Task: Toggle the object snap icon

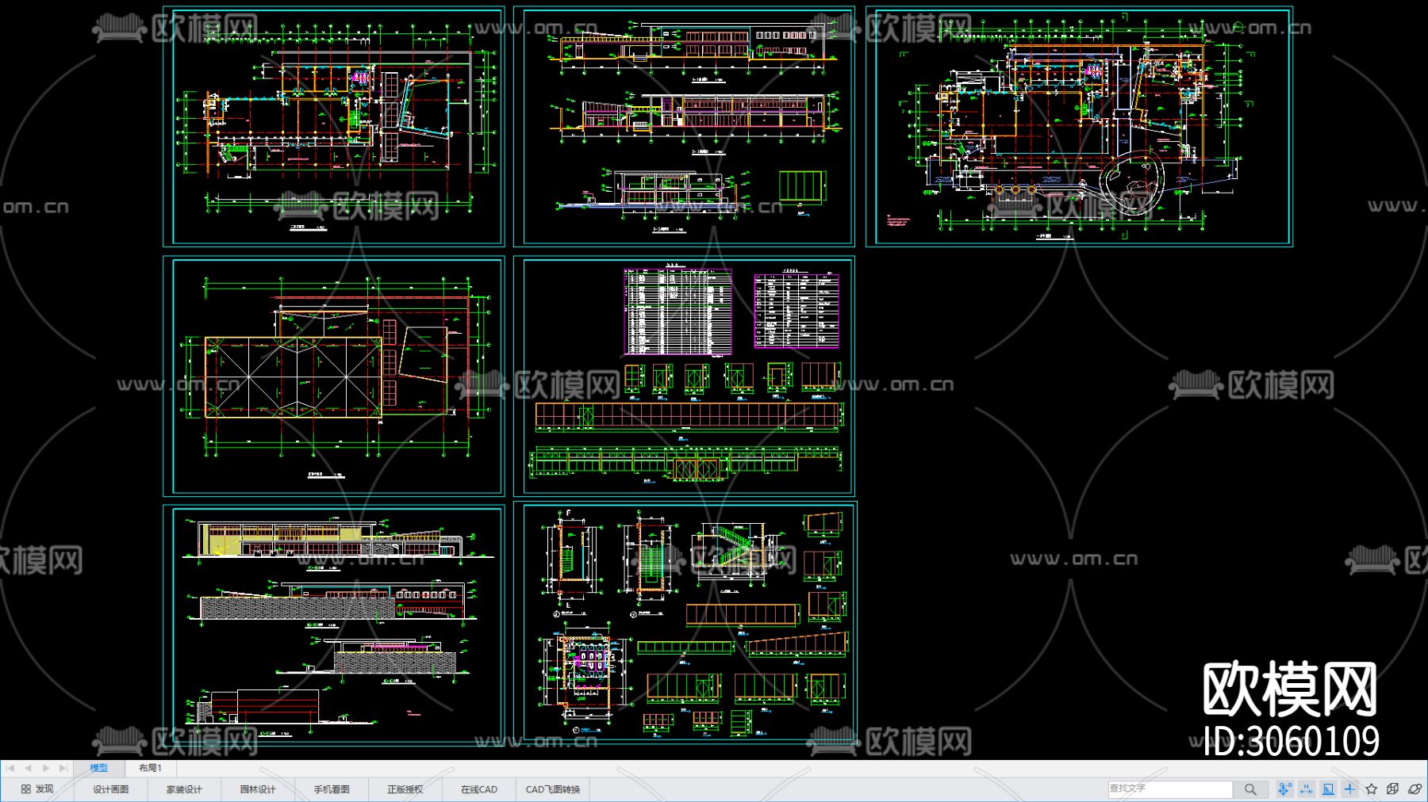Action: pyautogui.click(x=1284, y=789)
